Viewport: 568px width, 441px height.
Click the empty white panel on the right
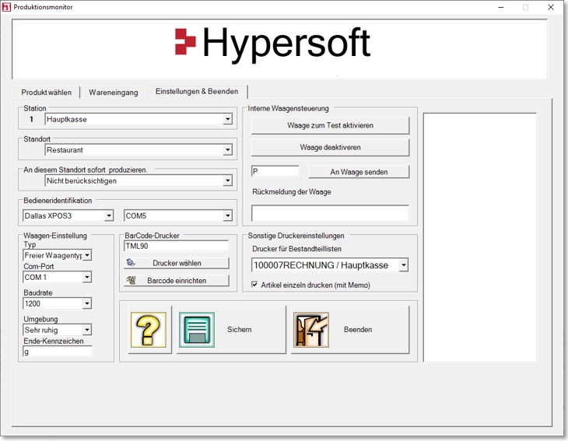pyautogui.click(x=480, y=237)
